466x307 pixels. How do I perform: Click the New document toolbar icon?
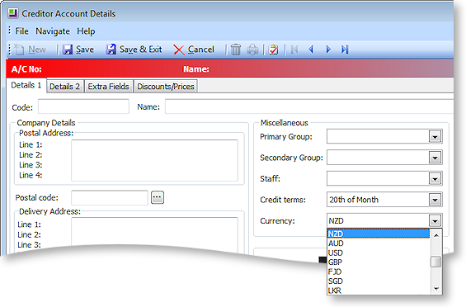pyautogui.click(x=19, y=50)
